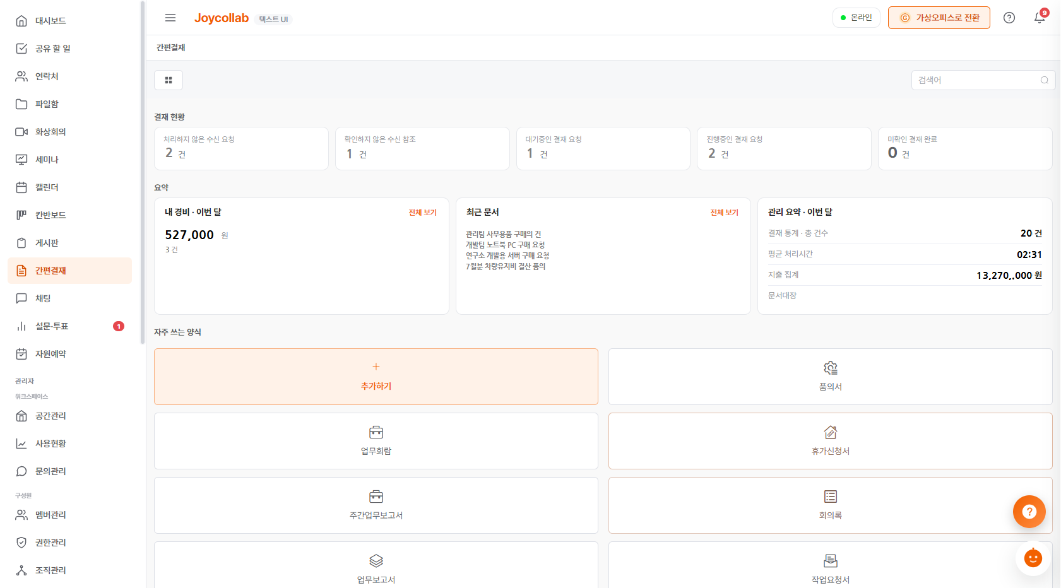Toggle the hamburger sidebar menu
Image resolution: width=1061 pixels, height=588 pixels.
pos(170,18)
